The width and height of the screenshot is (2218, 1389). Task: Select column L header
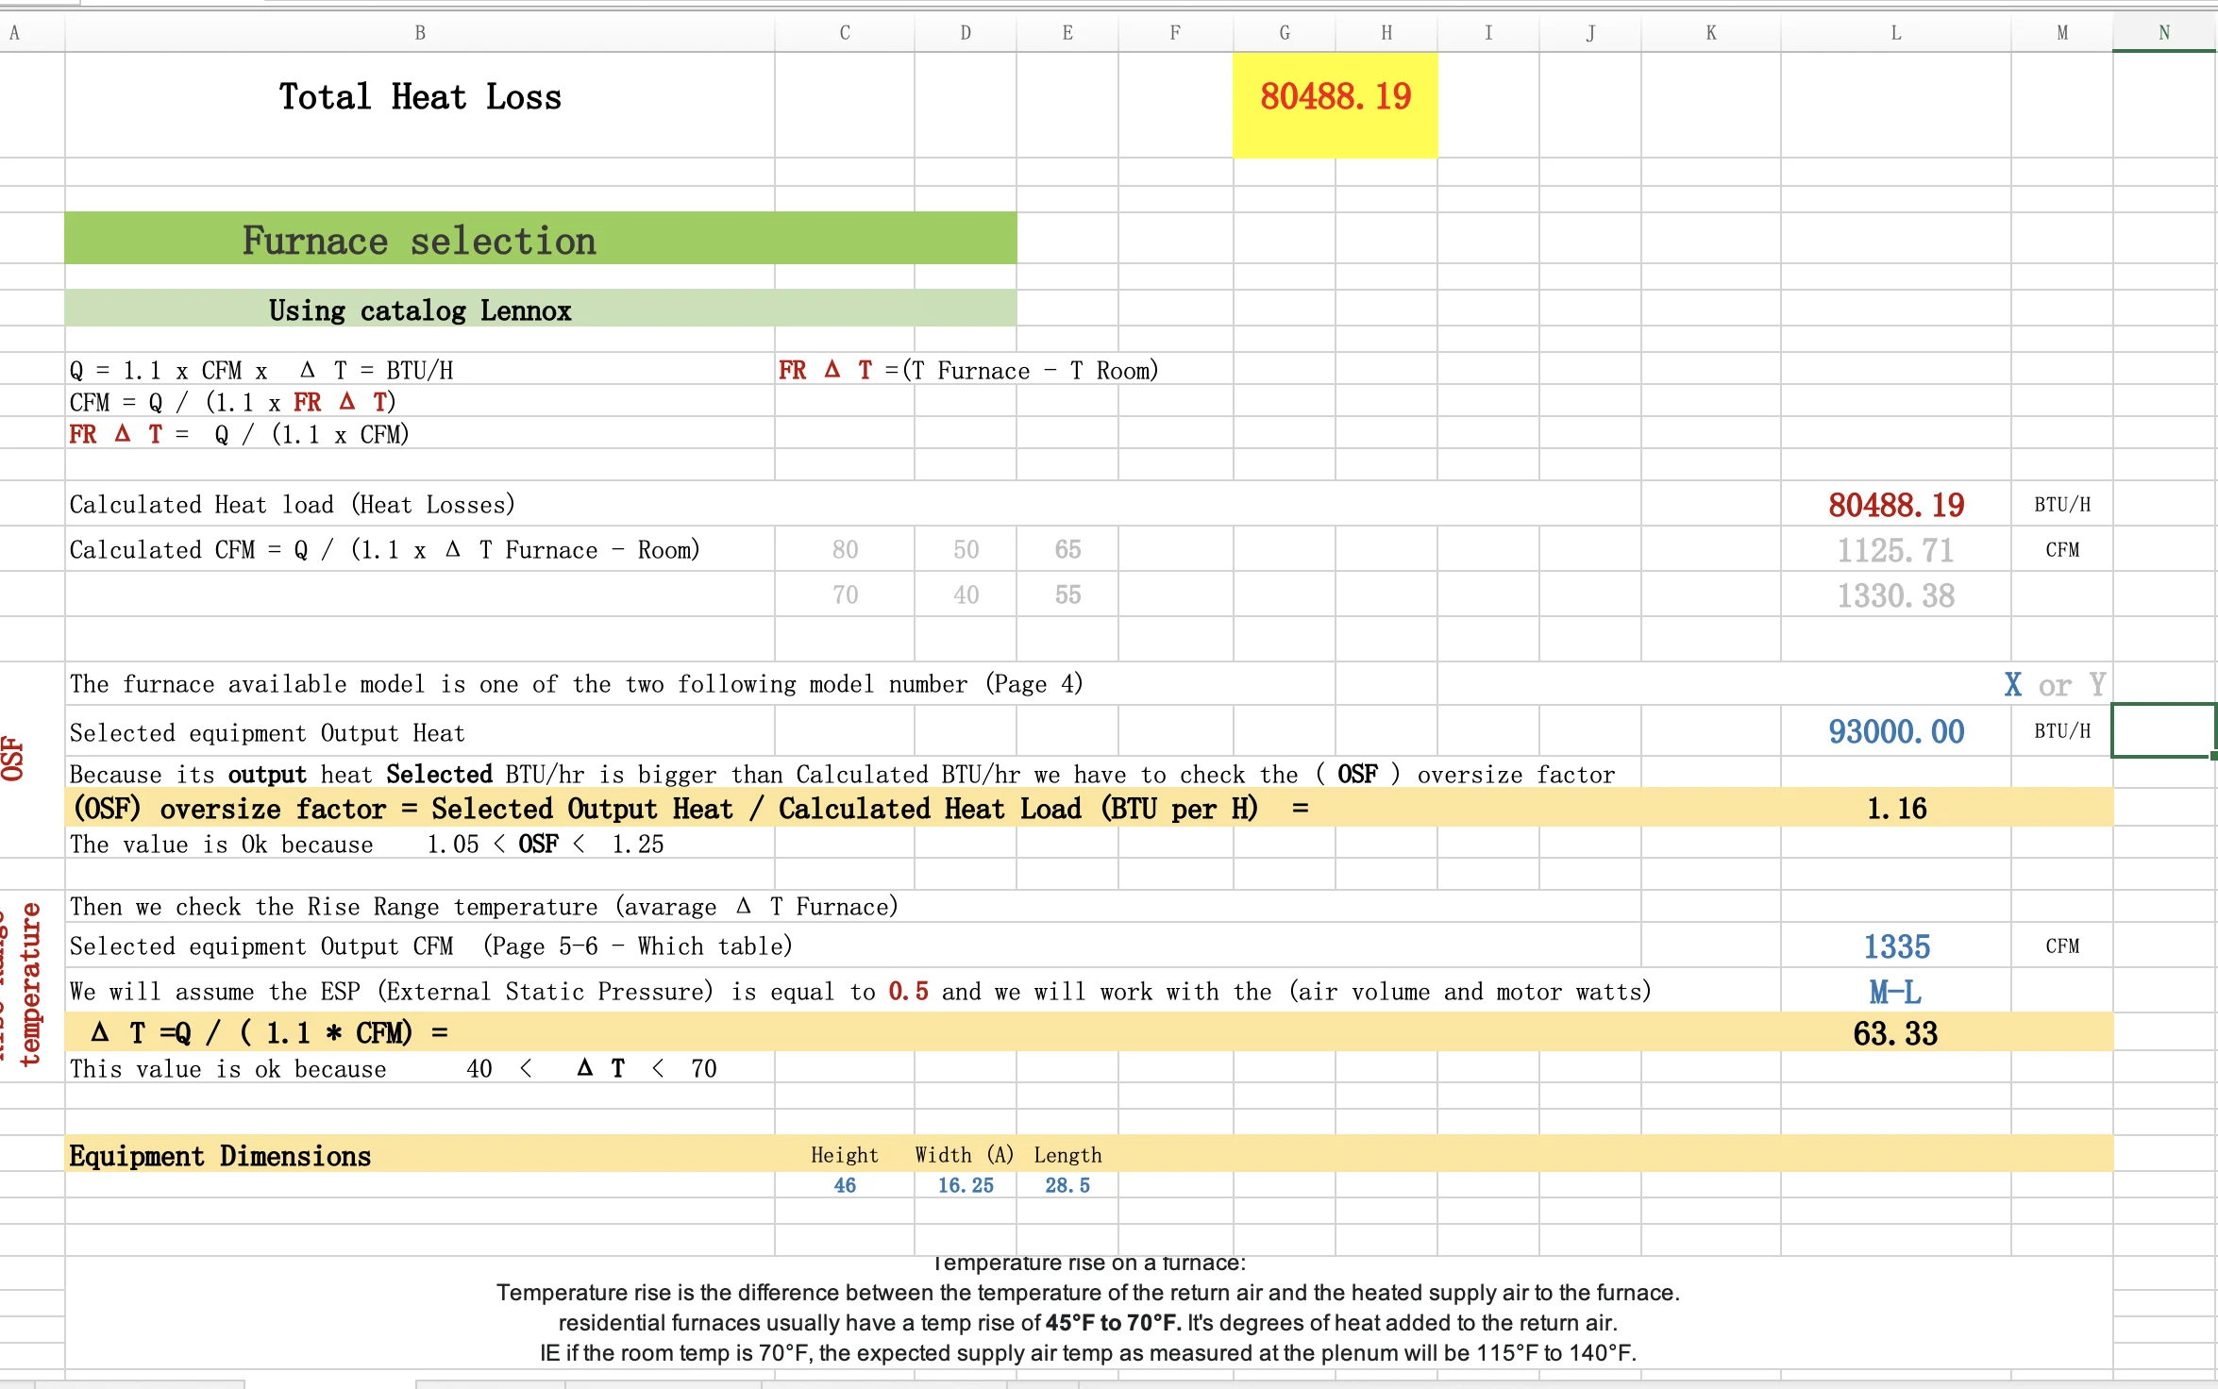point(1895,33)
